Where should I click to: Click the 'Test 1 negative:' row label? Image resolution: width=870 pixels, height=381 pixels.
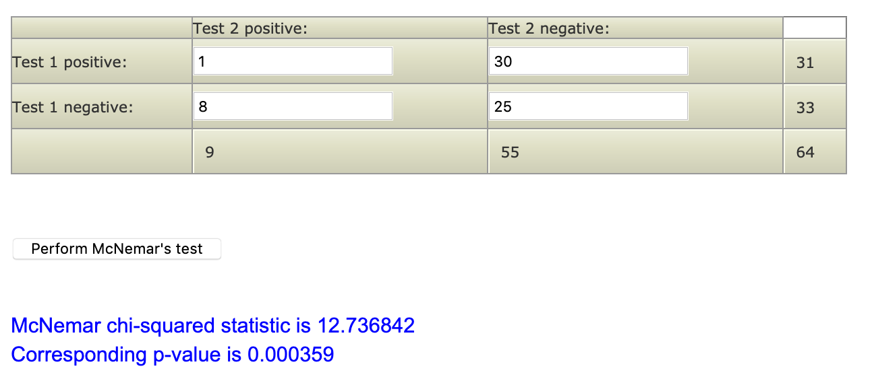click(x=72, y=107)
